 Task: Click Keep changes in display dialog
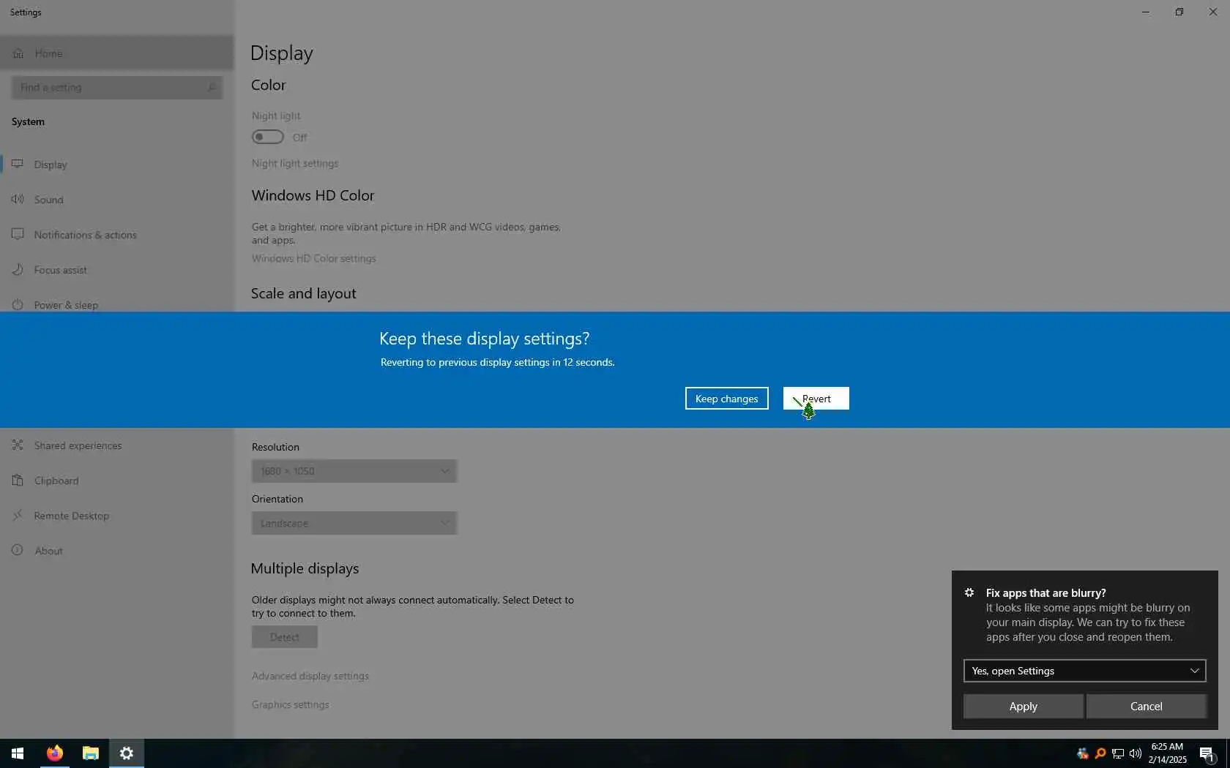coord(726,399)
